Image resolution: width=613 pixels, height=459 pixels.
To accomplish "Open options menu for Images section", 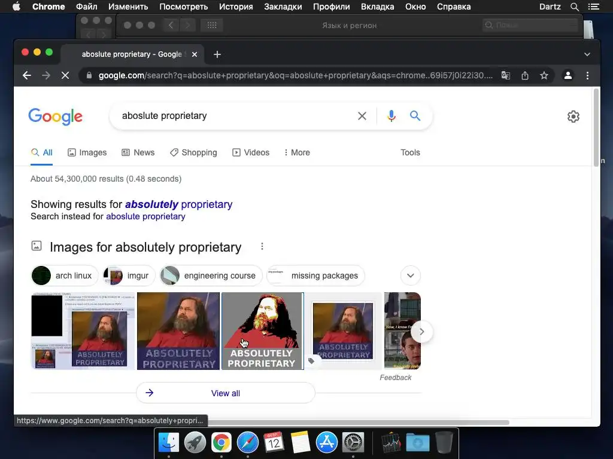I will click(262, 246).
